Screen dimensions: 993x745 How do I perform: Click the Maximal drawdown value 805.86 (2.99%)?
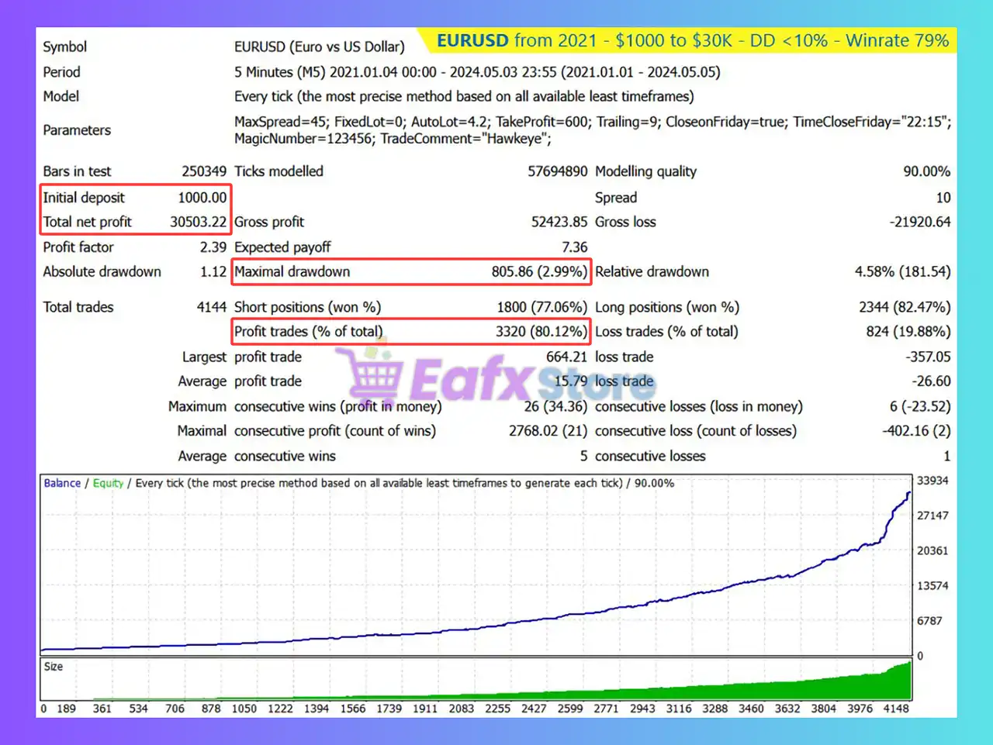tap(538, 271)
